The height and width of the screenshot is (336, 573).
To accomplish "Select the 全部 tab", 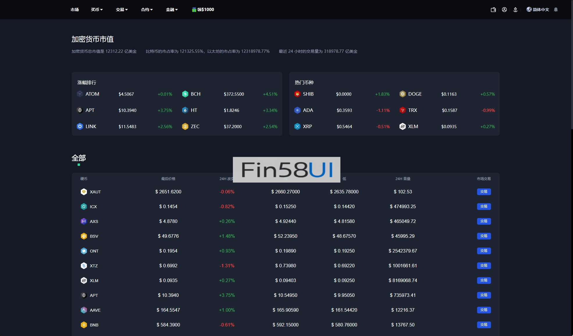I will (78, 158).
